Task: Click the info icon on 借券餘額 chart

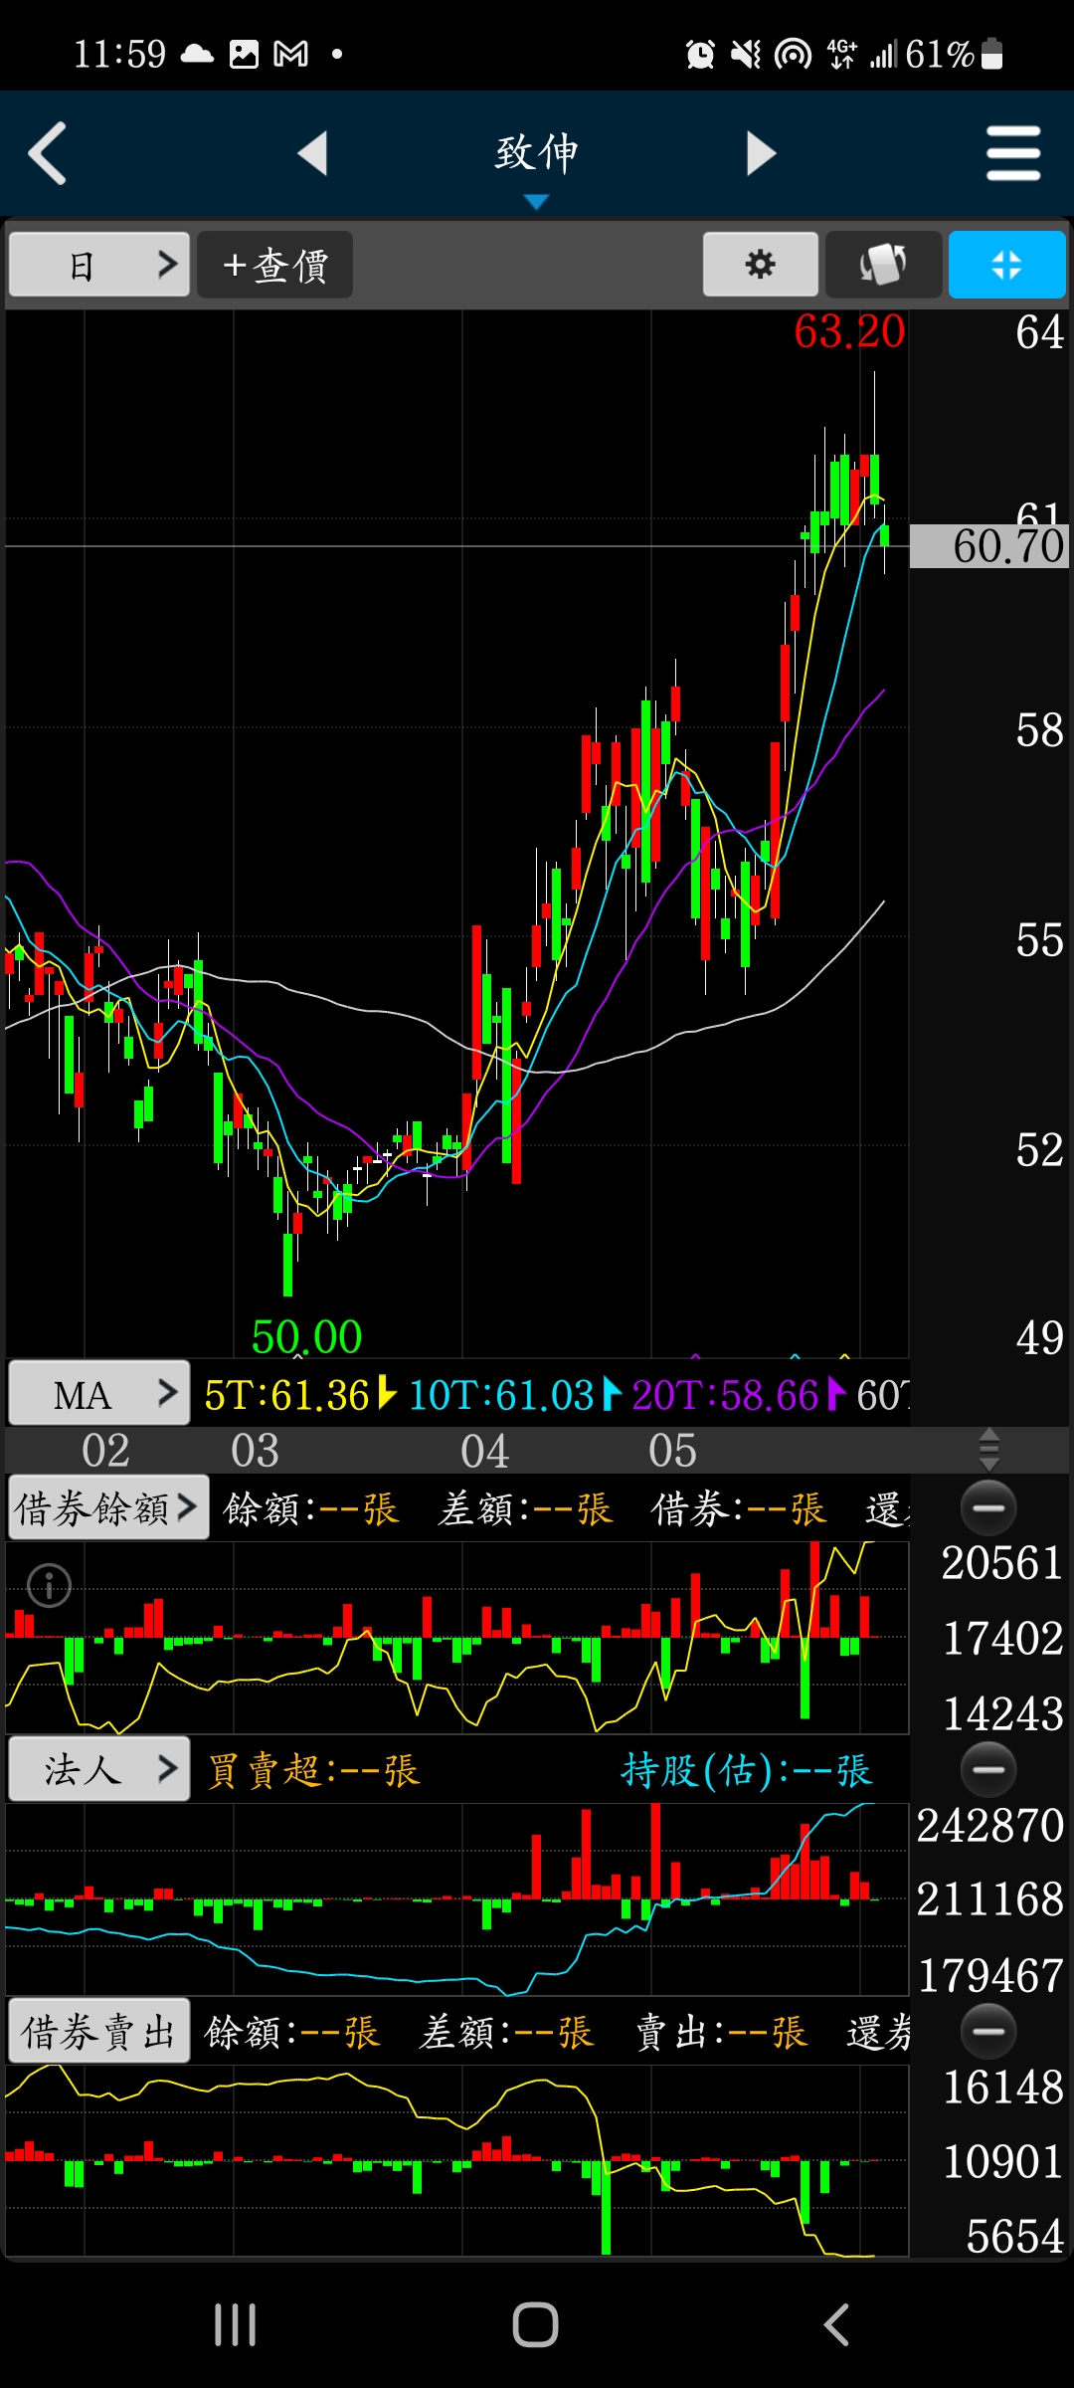Action: pos(49,1585)
